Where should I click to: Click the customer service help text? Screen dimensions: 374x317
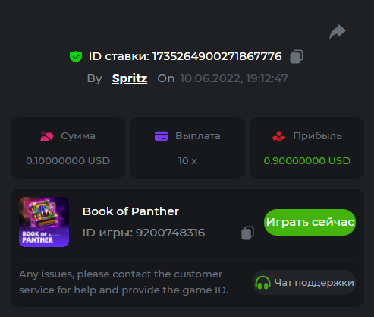124,282
